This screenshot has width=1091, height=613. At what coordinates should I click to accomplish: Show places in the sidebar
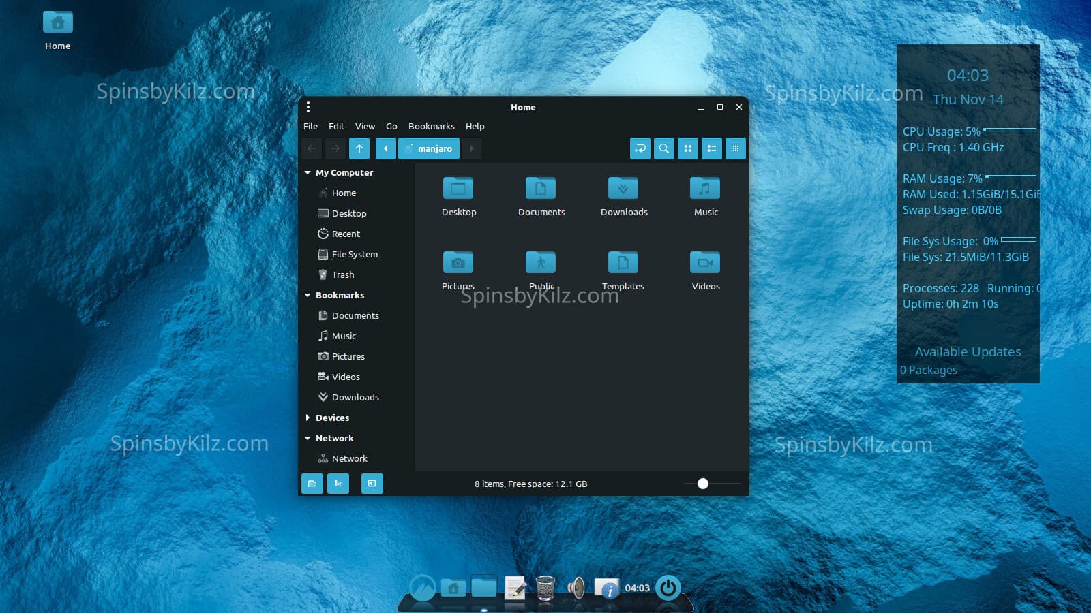tap(312, 484)
